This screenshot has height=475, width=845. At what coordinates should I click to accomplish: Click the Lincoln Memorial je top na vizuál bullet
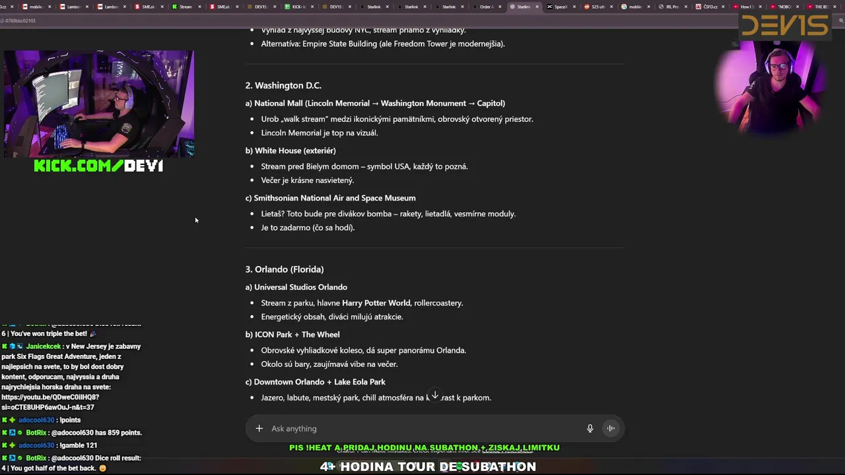pyautogui.click(x=320, y=133)
